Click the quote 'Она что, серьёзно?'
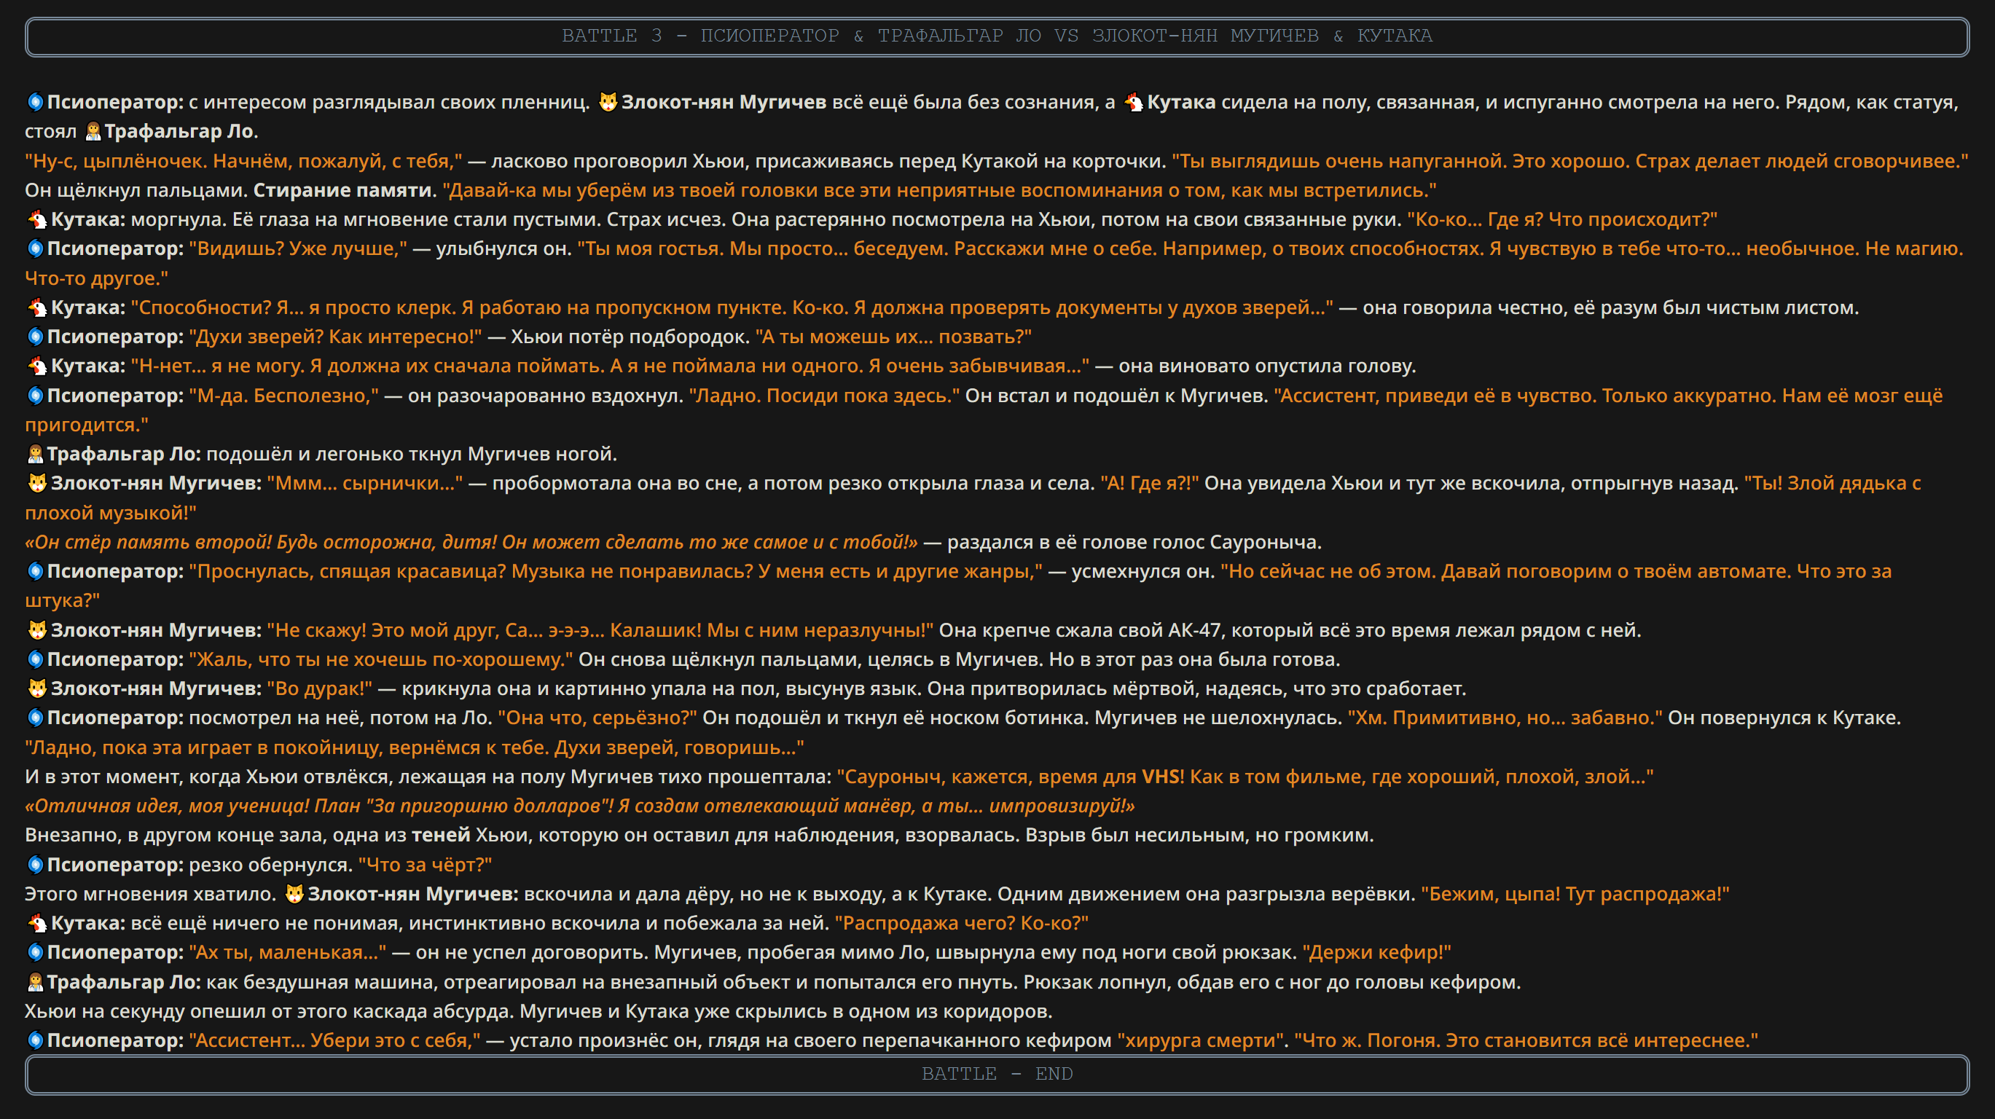1995x1119 pixels. point(597,718)
